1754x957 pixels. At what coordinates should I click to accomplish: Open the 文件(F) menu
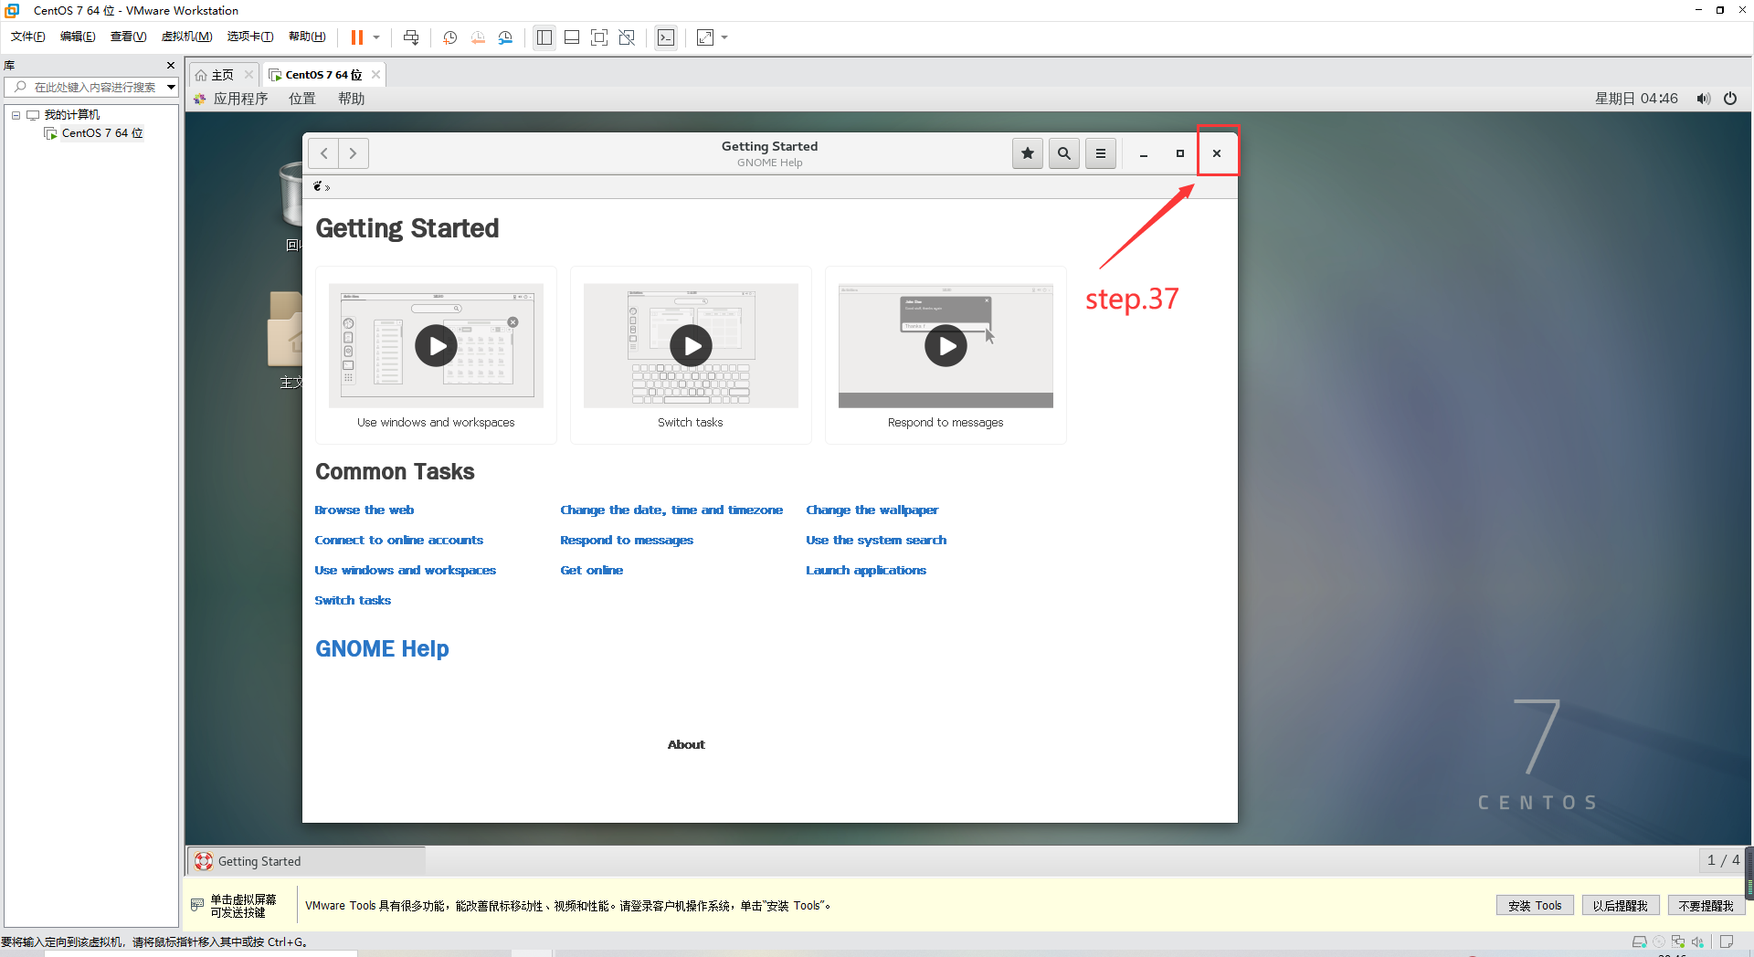(x=28, y=37)
